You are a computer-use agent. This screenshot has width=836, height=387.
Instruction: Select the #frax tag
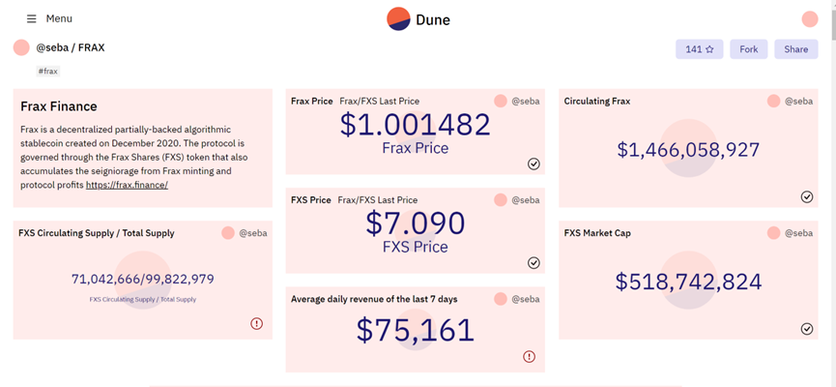[x=48, y=71]
